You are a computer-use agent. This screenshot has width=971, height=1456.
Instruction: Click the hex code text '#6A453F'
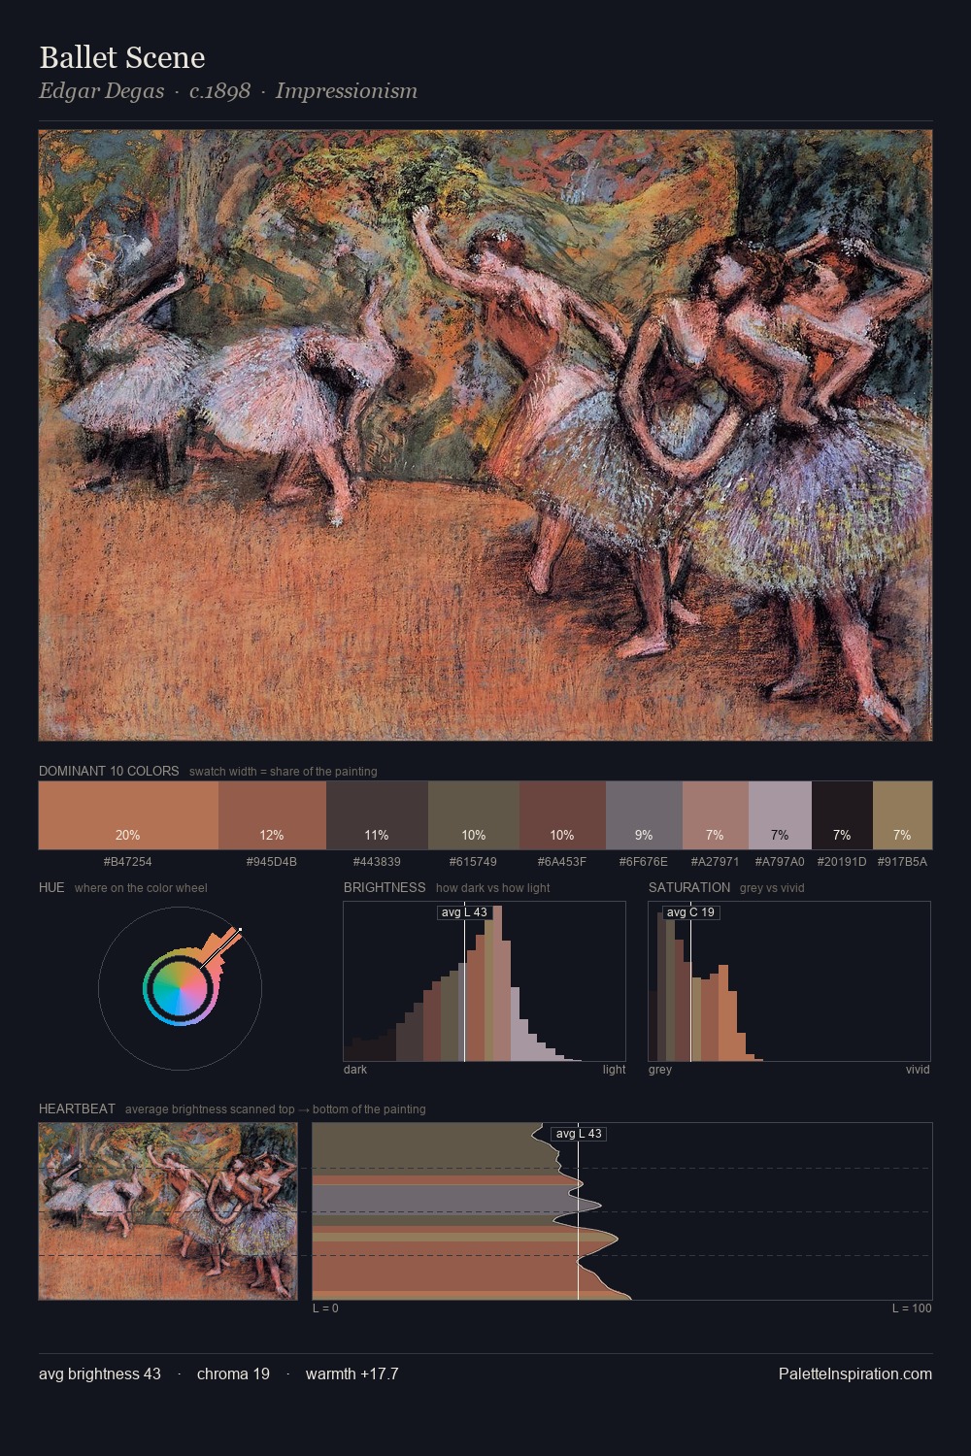click(562, 862)
